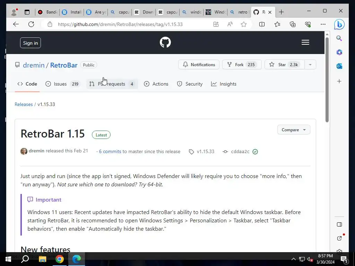Open the dremin owner link
This screenshot has height=266, width=355.
pos(34,65)
